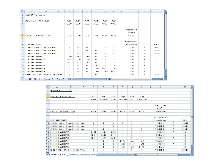
Task: Click Select All corner in lower spreadsheet
Action: (x=48, y=87)
